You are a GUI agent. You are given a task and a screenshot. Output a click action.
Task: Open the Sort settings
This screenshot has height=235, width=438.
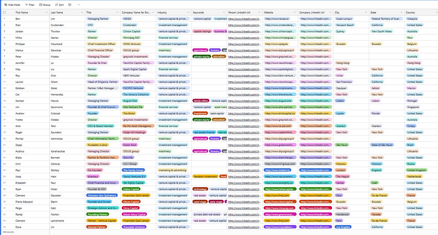[x=60, y=5]
